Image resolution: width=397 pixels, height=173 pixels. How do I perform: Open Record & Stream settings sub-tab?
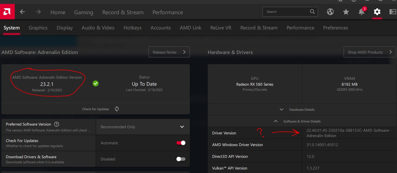pos(259,28)
